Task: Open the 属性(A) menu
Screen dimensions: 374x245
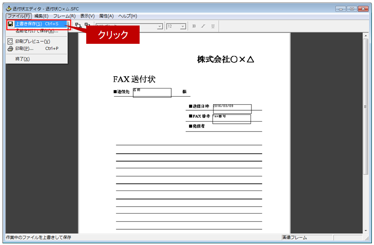Action: click(106, 16)
